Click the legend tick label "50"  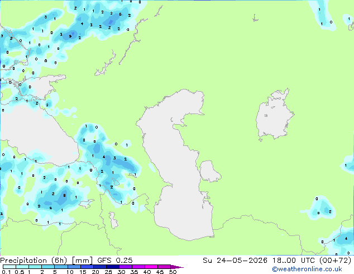point(173,272)
